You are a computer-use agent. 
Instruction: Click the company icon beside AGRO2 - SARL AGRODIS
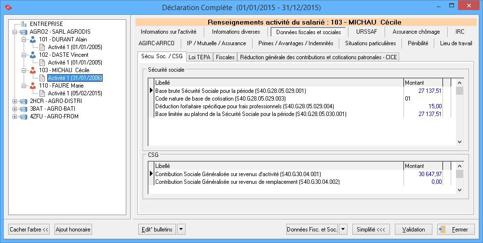[24, 32]
